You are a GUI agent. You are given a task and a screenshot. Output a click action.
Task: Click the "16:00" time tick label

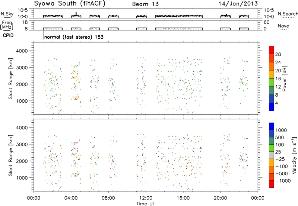[183, 198]
